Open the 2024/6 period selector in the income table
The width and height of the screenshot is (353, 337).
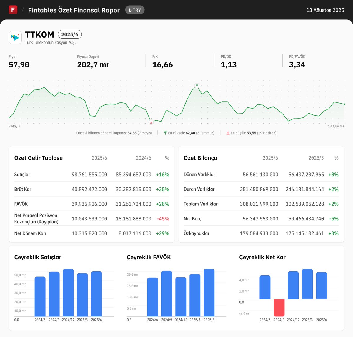pos(143,158)
